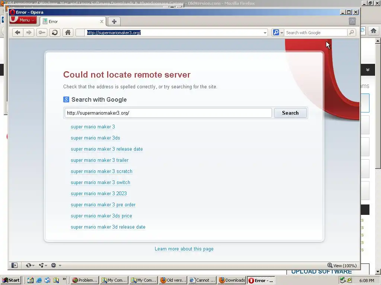The height and width of the screenshot is (285, 381).
Task: Open the Opera Turbo status dropdown
Action: (56, 265)
